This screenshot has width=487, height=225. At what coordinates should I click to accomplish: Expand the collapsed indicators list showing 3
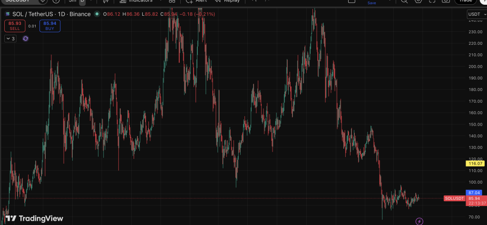pyautogui.click(x=10, y=39)
